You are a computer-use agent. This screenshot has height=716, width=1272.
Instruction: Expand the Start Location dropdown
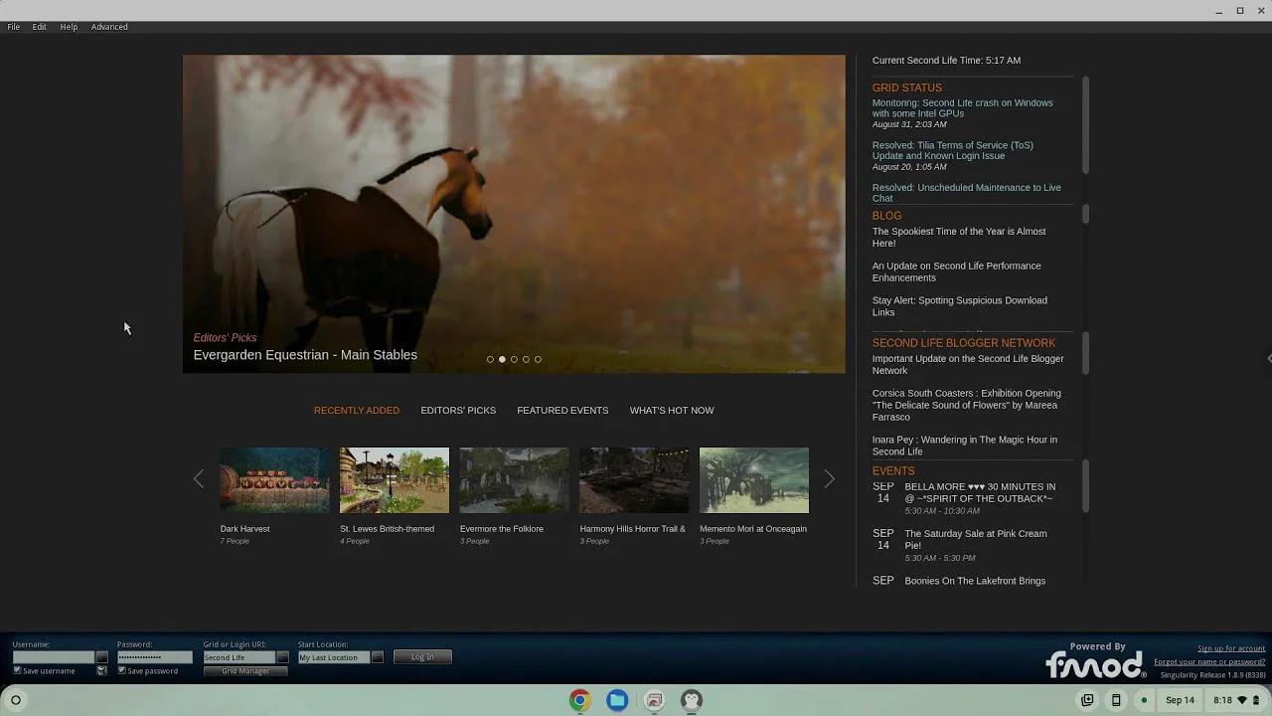[x=377, y=657]
